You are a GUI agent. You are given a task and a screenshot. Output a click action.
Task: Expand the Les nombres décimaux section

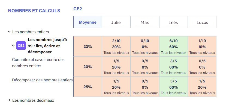point(9,100)
